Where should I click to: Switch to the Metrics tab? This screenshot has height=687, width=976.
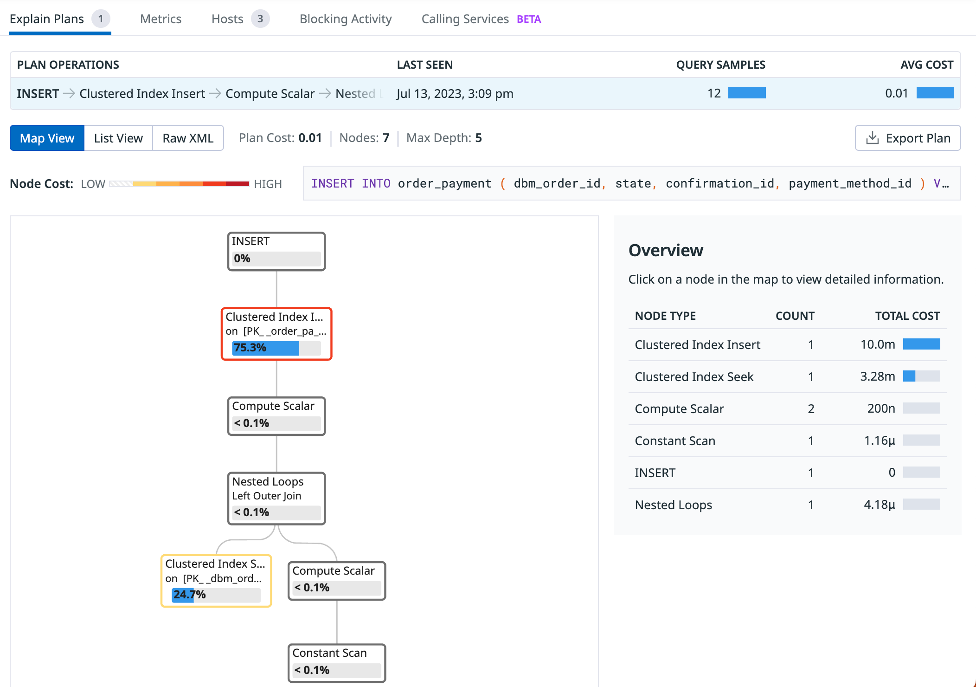[161, 19]
